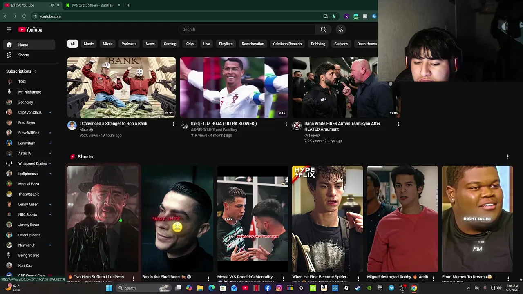Open options for Bro is the Final Boss short
The width and height of the screenshot is (523, 294).
[x=208, y=279]
